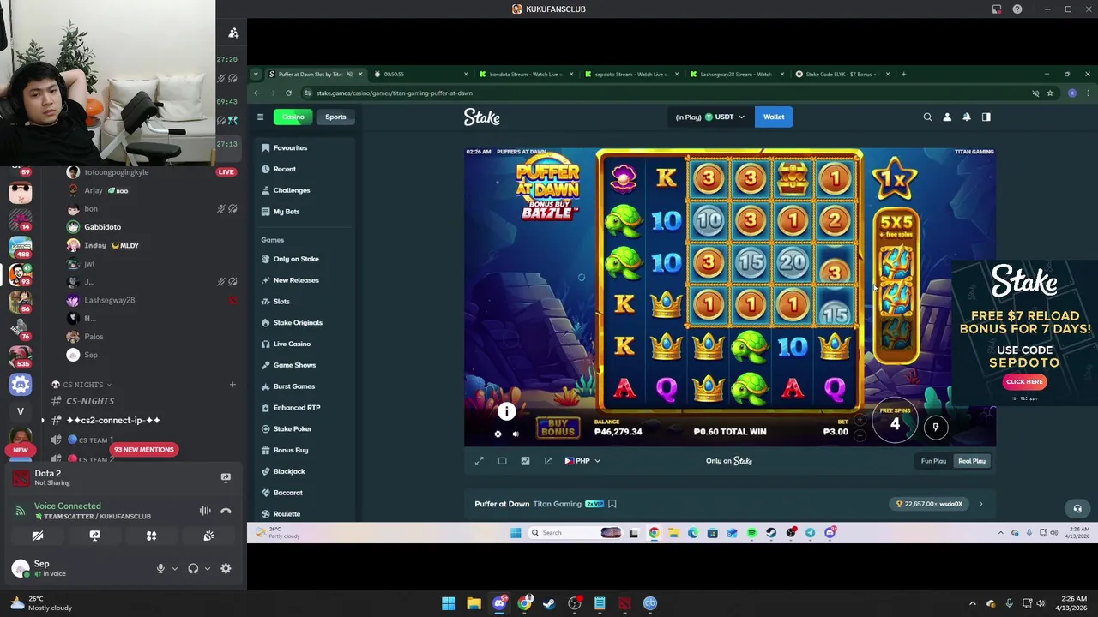The width and height of the screenshot is (1098, 617).
Task: Open Discord user settings gear
Action: click(x=226, y=568)
